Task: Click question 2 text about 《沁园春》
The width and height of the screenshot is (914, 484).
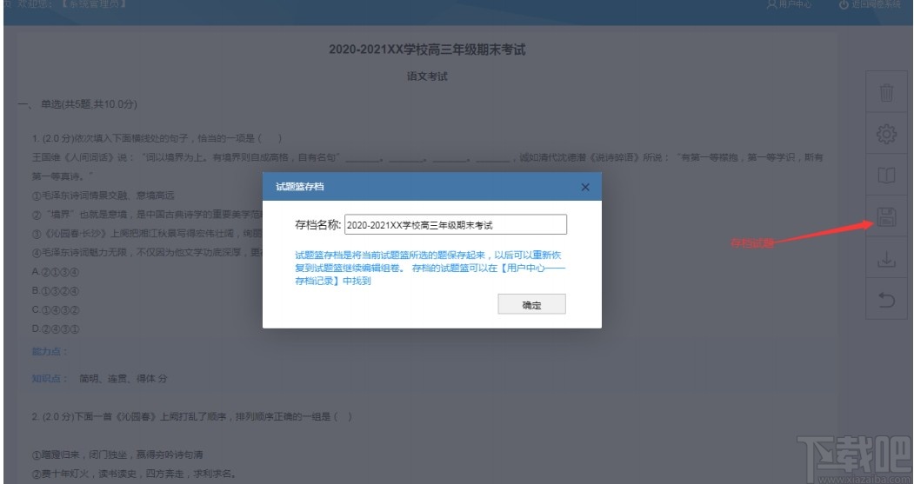Action: pyautogui.click(x=192, y=416)
